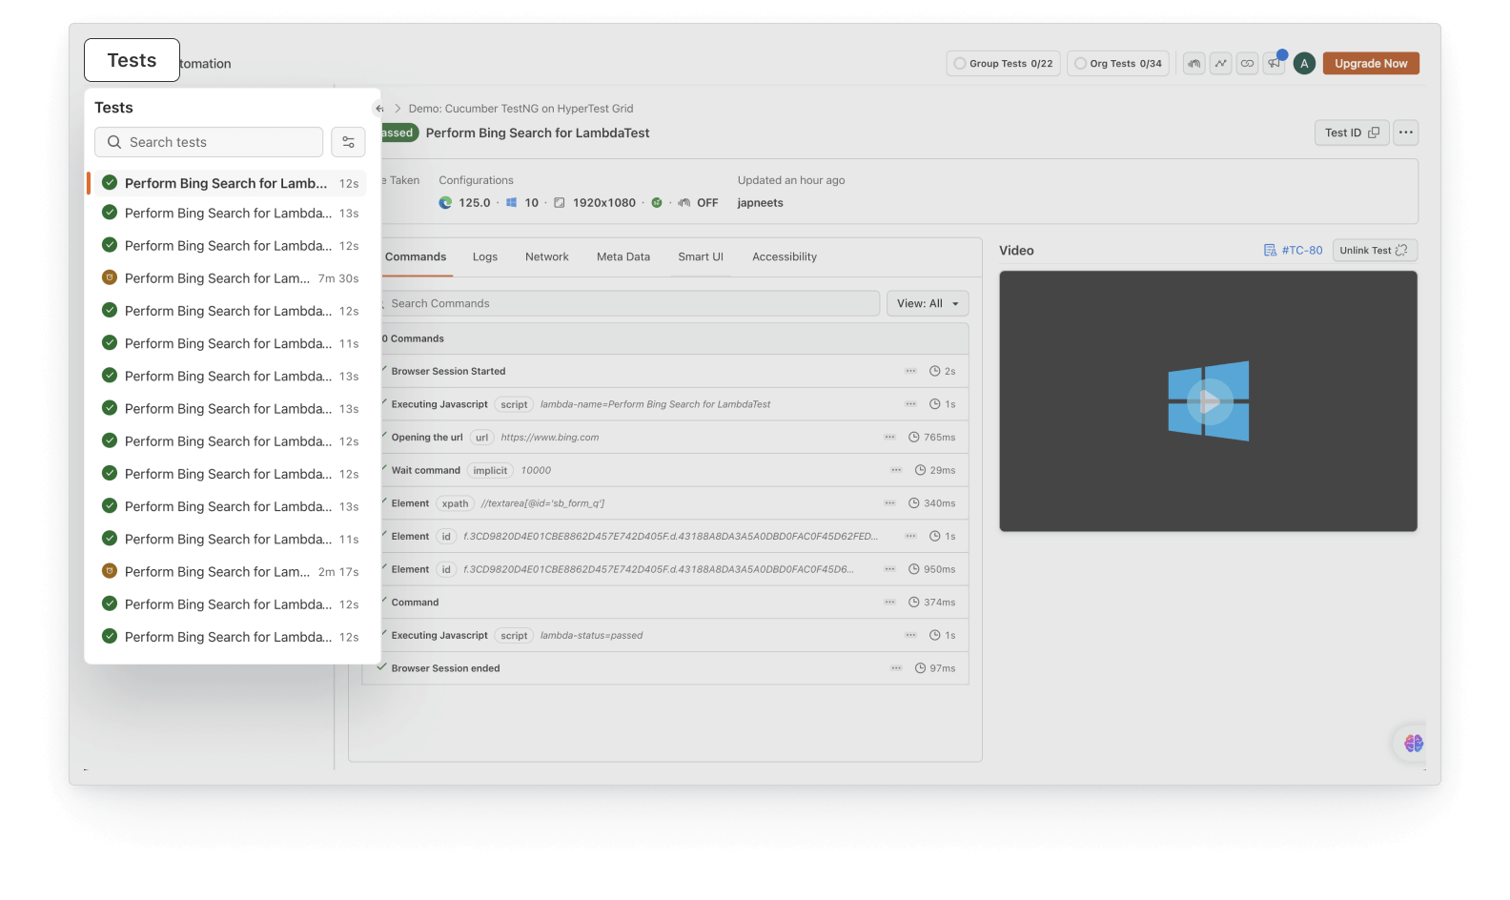The height and width of the screenshot is (900, 1510).
Task: Click the link chain icon in header
Action: pyautogui.click(x=1247, y=64)
